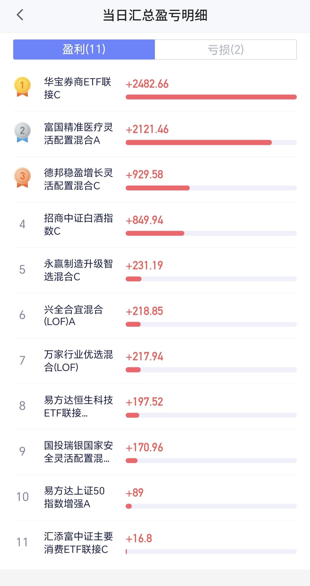Select 德邦稳盈增长灵活配置混合C fund
This screenshot has width=310, height=586.
coord(155,179)
